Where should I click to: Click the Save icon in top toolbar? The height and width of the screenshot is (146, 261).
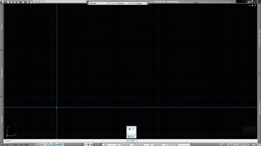[x=15, y=2]
